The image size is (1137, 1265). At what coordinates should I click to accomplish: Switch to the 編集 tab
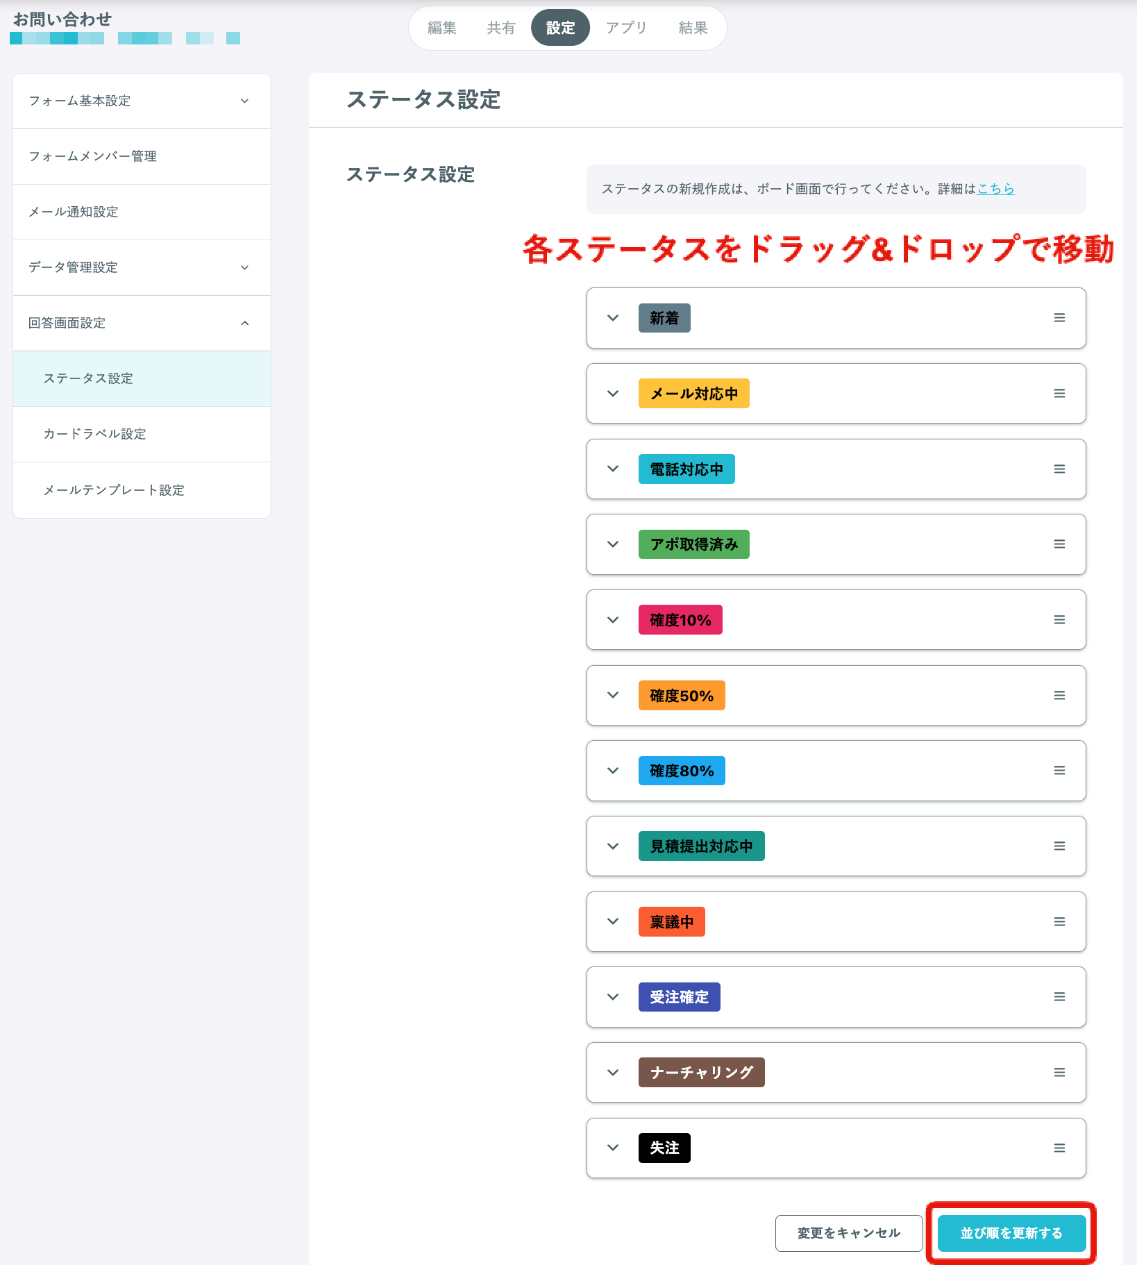pos(442,28)
